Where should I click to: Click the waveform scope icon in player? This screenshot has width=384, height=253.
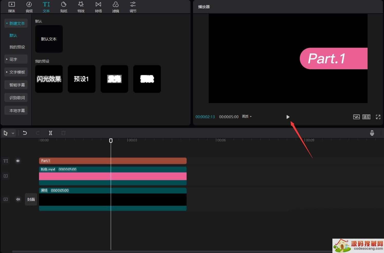pos(356,117)
